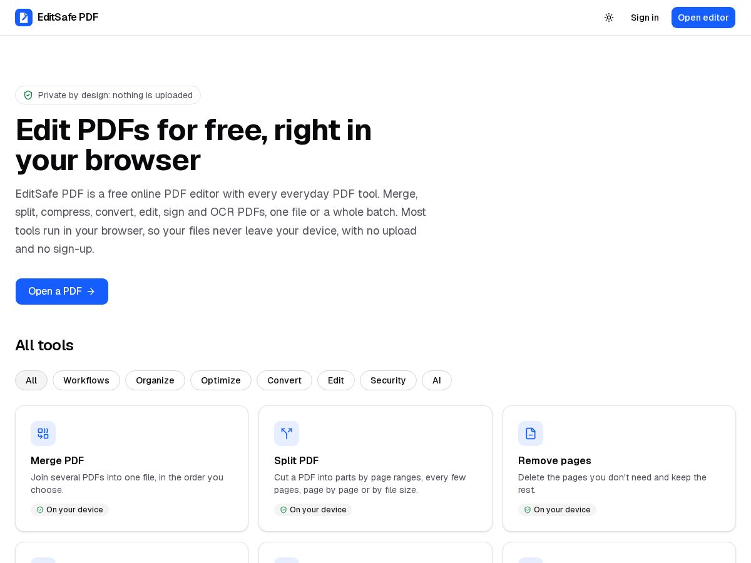This screenshot has width=751, height=563.
Task: Click the 'All tools' heading
Action: pos(44,345)
